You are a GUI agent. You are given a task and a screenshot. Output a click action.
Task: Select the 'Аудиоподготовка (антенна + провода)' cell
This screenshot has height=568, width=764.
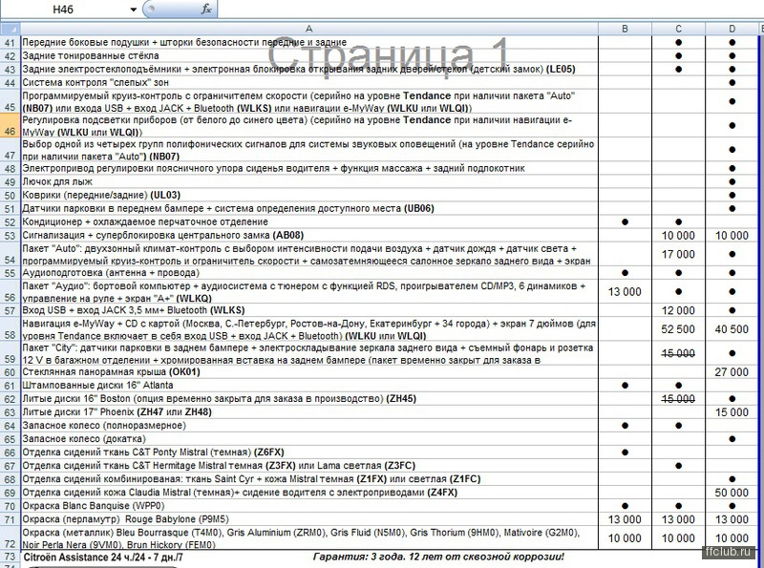(309, 273)
